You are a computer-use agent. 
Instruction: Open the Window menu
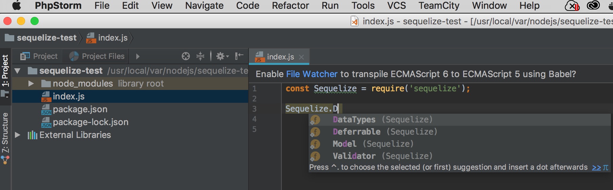click(489, 6)
